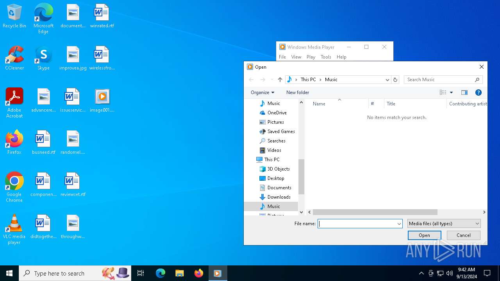
Task: Select the improvea.jpg file on the desktop
Action: pos(73,58)
